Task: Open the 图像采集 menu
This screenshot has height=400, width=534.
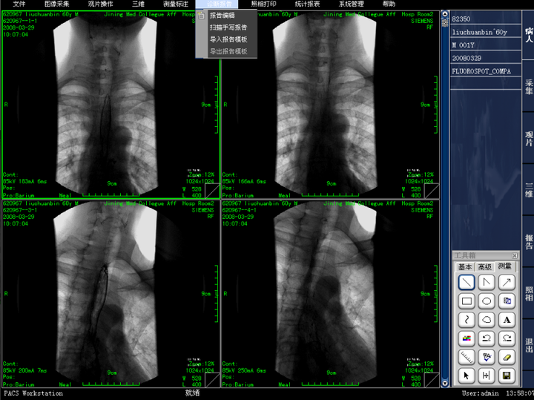Action: click(56, 4)
